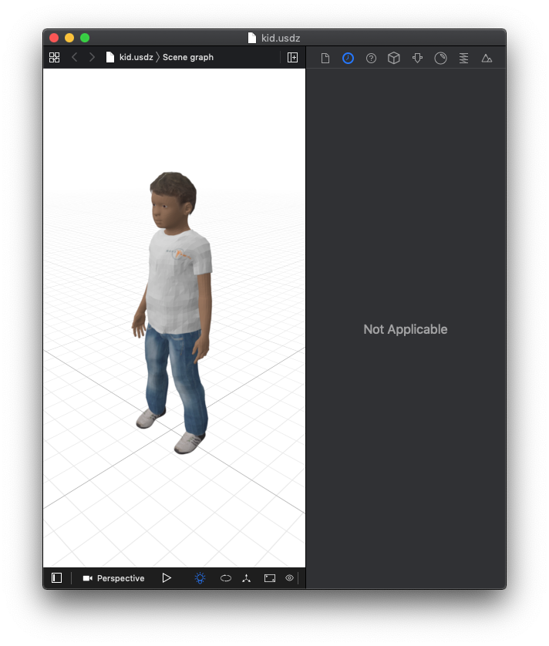Open the Scene inspector cube tab
549x646 pixels.
coord(394,58)
